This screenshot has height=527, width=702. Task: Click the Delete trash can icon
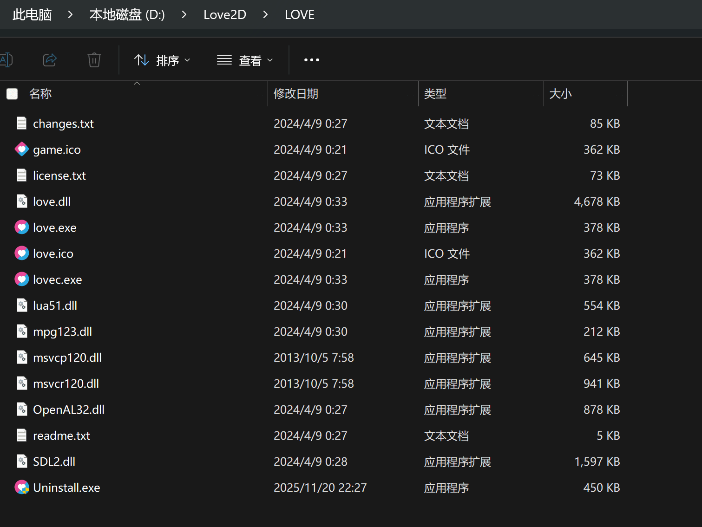pyautogui.click(x=94, y=60)
